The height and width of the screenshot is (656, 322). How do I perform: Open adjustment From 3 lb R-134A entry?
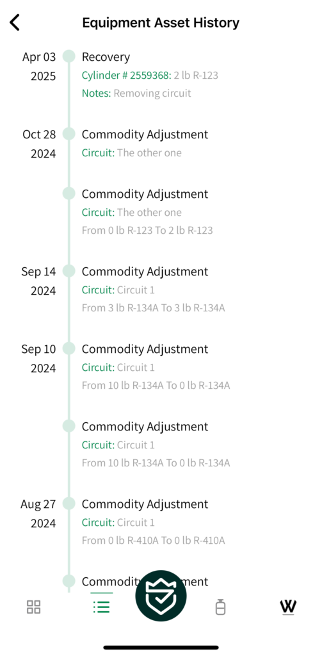tap(154, 290)
